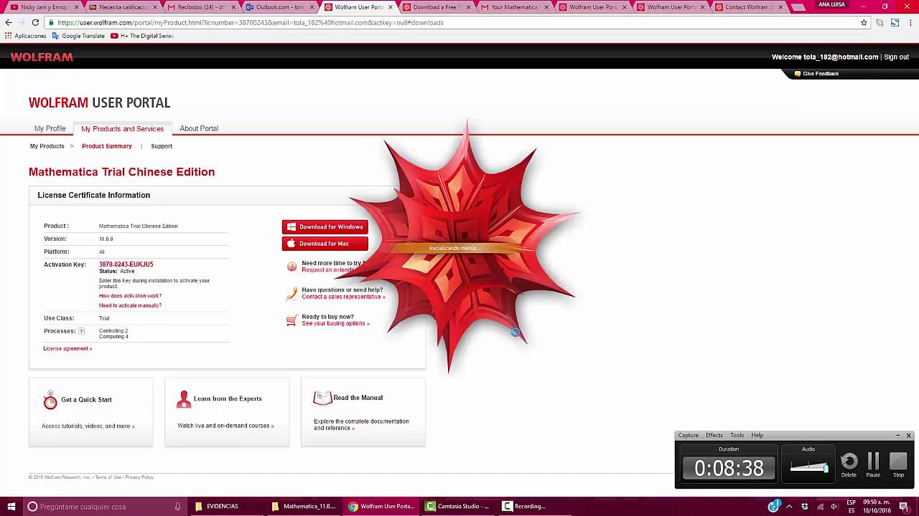Open the Processes help question mark
Viewport: 919px width, 516px height.
click(81, 331)
